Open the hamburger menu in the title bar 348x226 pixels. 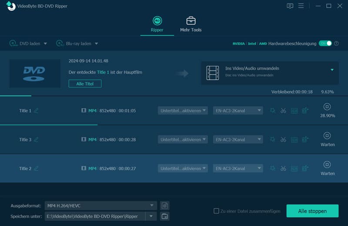(301, 6)
